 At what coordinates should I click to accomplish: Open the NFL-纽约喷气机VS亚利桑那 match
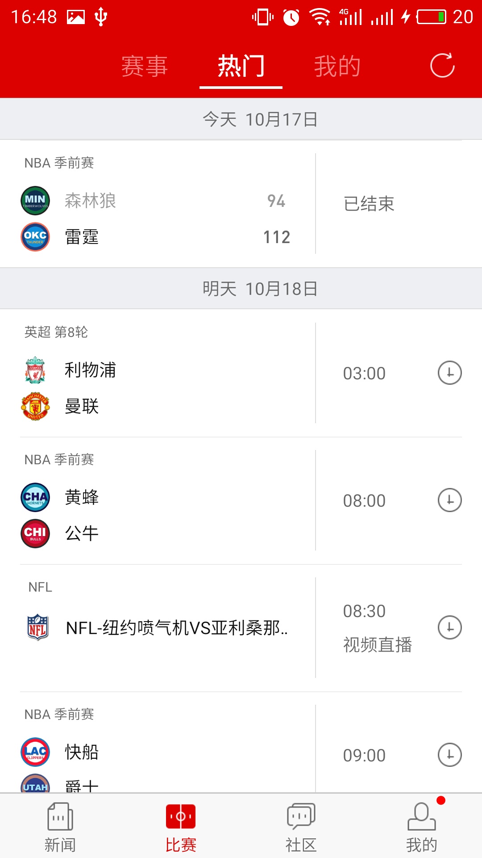177,628
